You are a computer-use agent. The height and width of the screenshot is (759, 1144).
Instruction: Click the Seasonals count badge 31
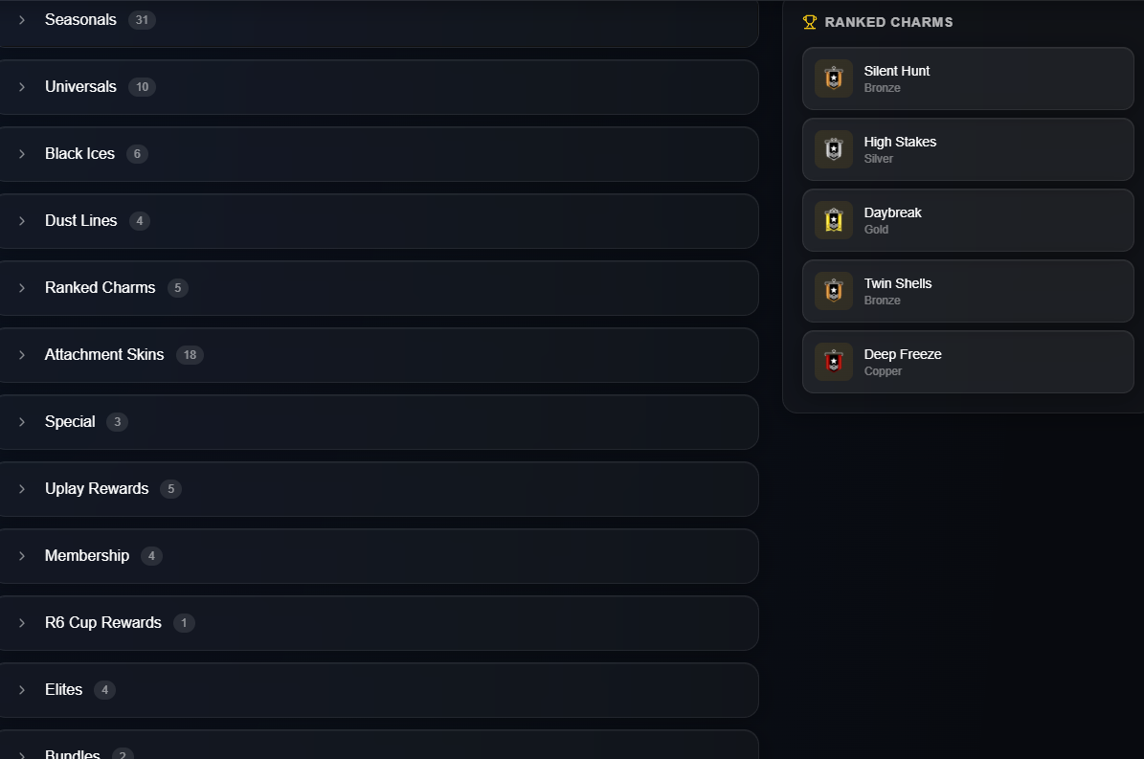tap(142, 20)
